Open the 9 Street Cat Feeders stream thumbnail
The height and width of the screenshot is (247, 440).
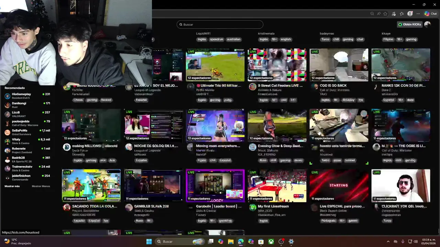click(x=277, y=65)
